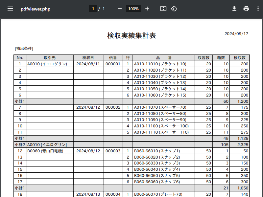263x197 pixels.
Task: Zoom in with the plus icon
Action: 147,9
